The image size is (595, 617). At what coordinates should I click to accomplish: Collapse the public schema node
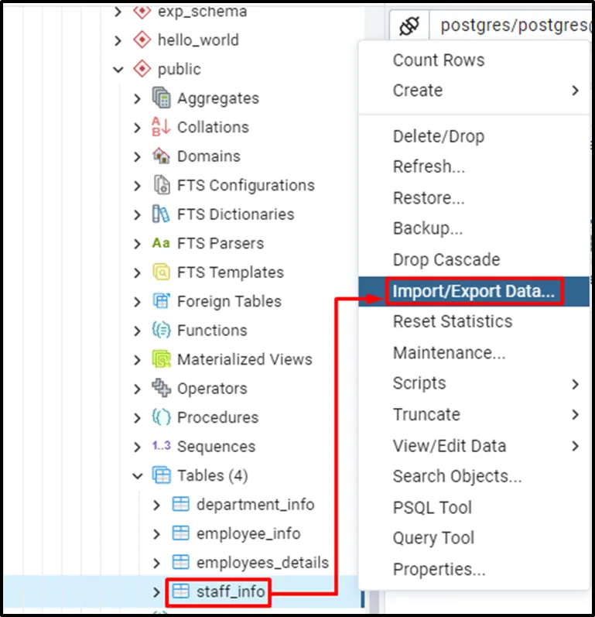118,70
